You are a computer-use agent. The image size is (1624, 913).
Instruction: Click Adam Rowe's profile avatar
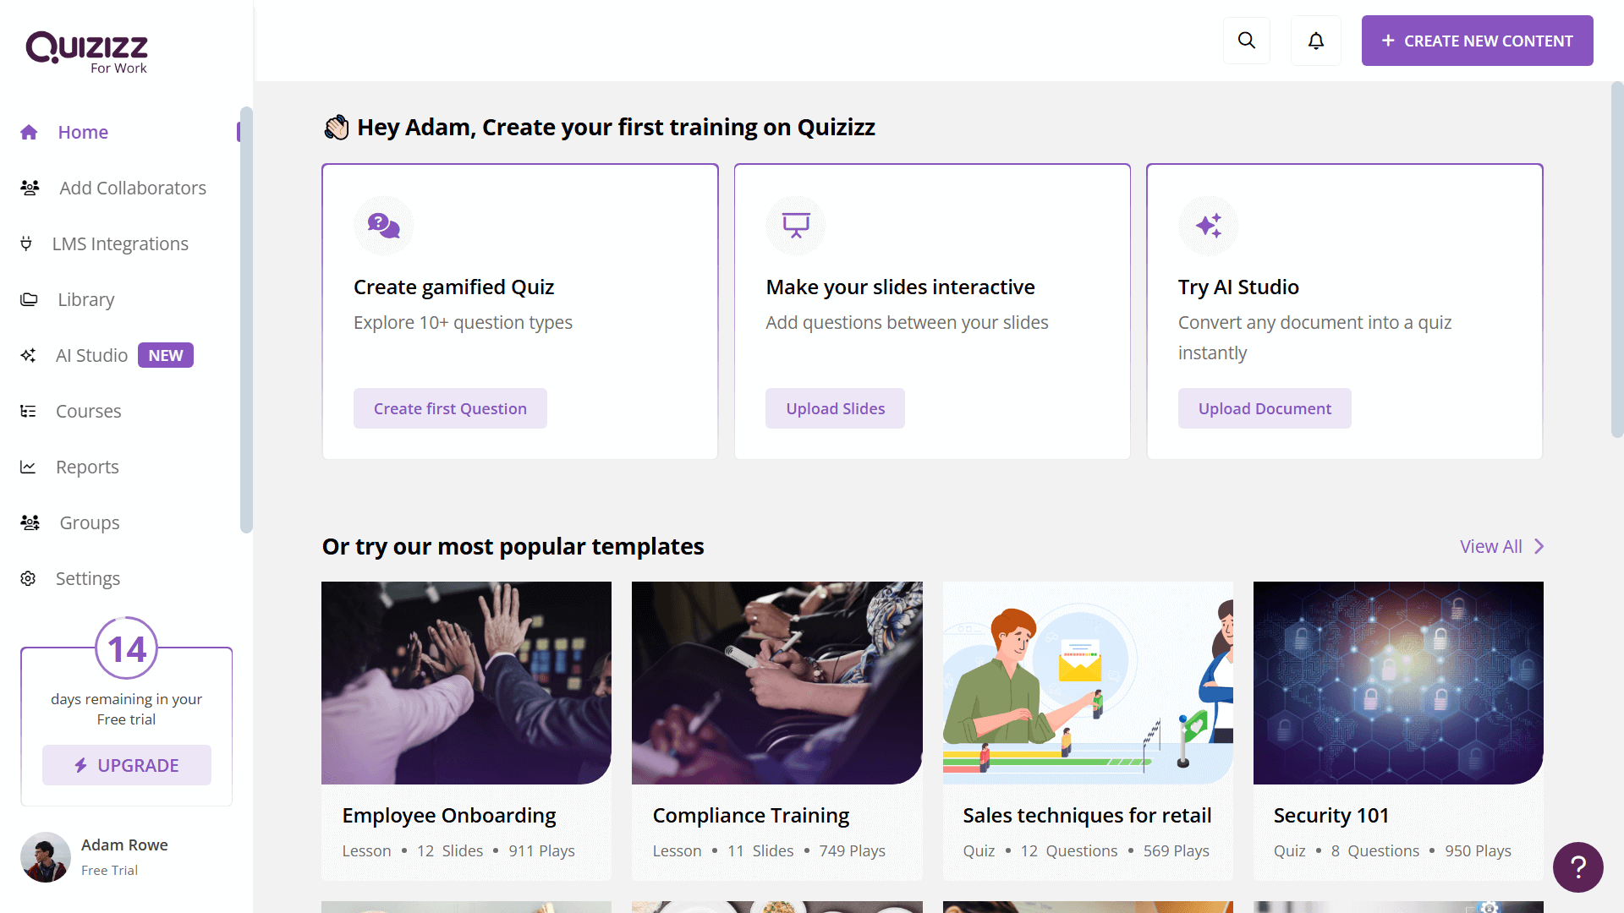pos(46,856)
